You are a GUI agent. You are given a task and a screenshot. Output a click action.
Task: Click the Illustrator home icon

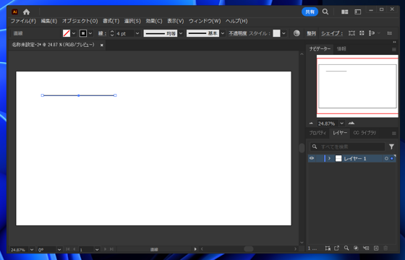[x=26, y=12]
